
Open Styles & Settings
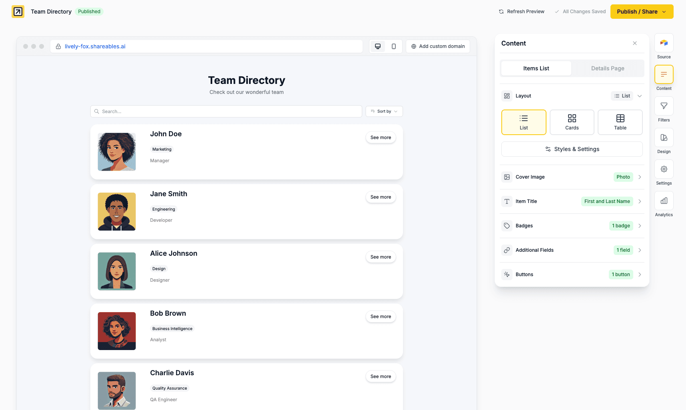click(572, 149)
